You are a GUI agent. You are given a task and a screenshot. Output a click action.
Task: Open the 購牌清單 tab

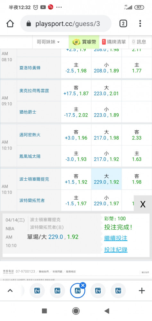pos(114,42)
